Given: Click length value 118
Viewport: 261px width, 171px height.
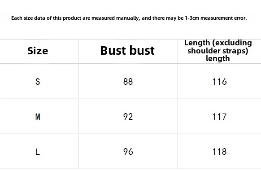Looking at the screenshot, I should [219, 152].
